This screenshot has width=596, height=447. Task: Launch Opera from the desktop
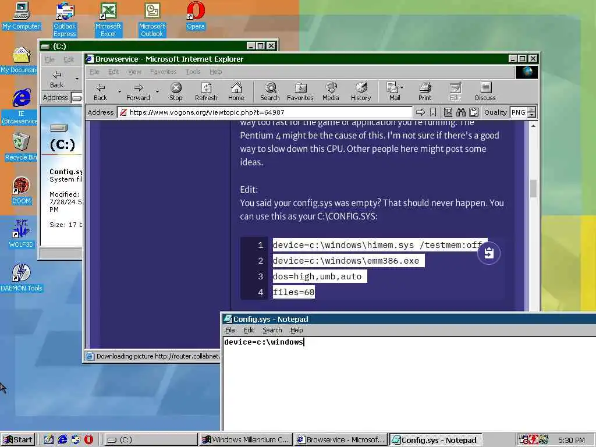click(196, 16)
